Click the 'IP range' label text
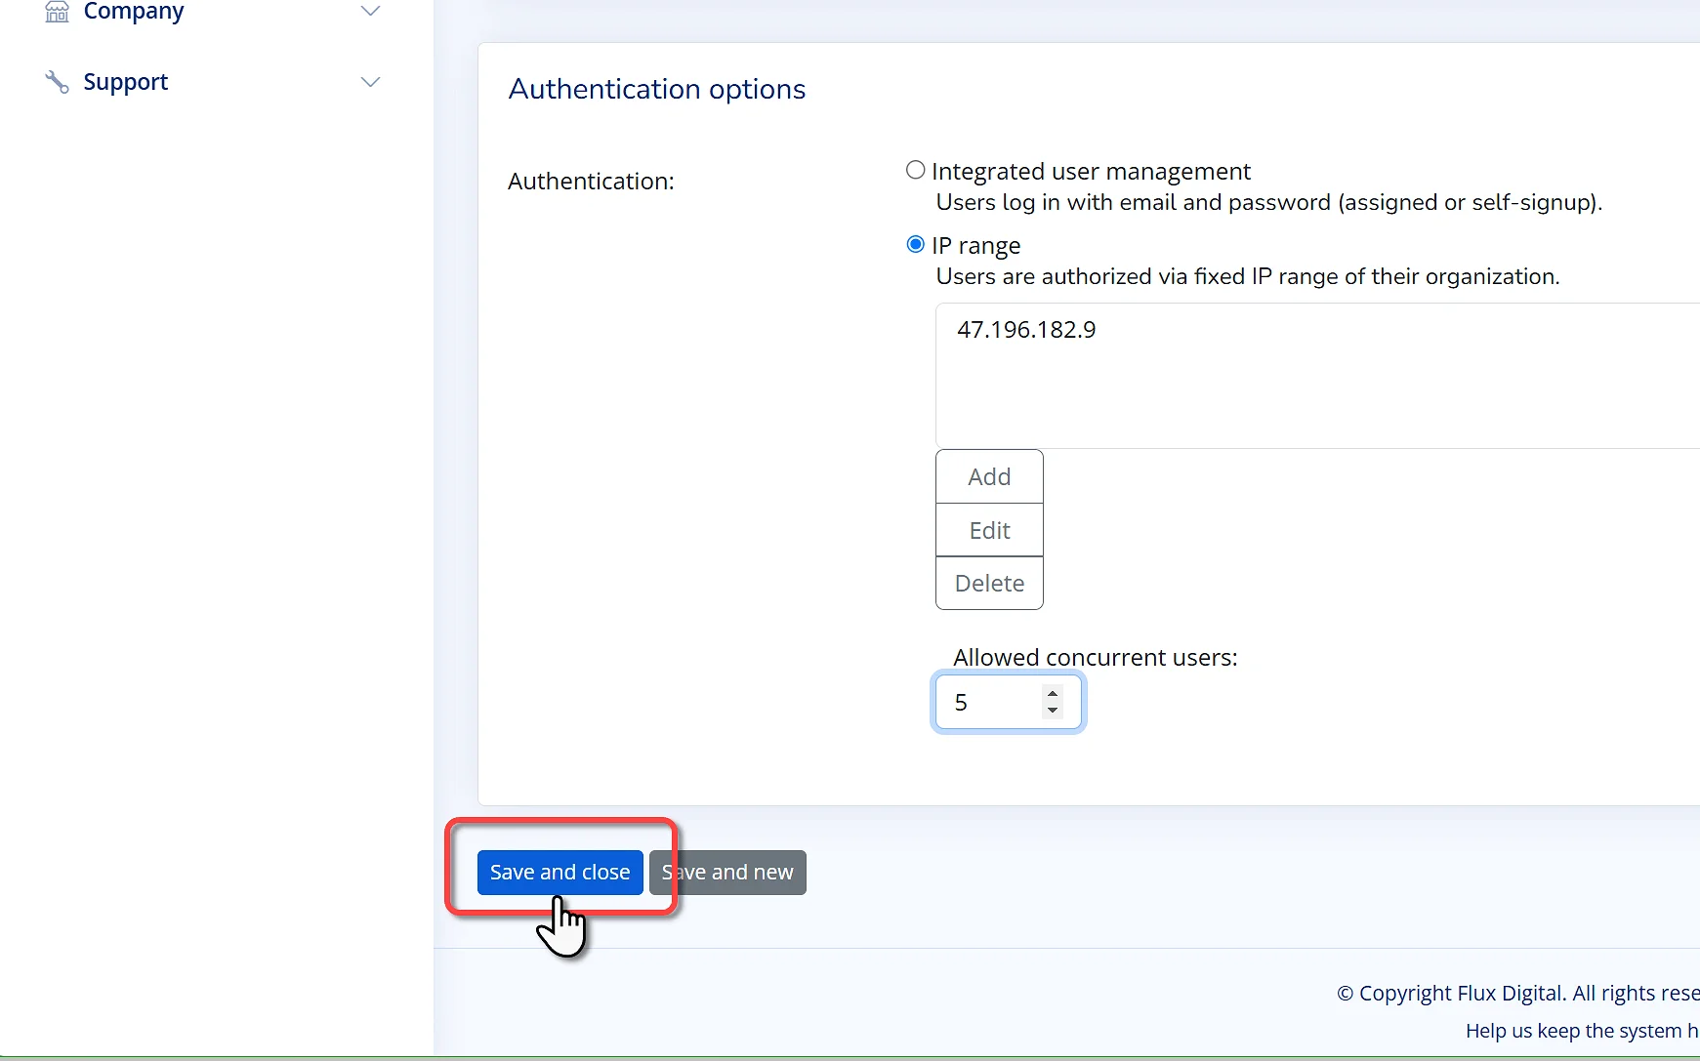The height and width of the screenshot is (1061, 1700). 975,246
